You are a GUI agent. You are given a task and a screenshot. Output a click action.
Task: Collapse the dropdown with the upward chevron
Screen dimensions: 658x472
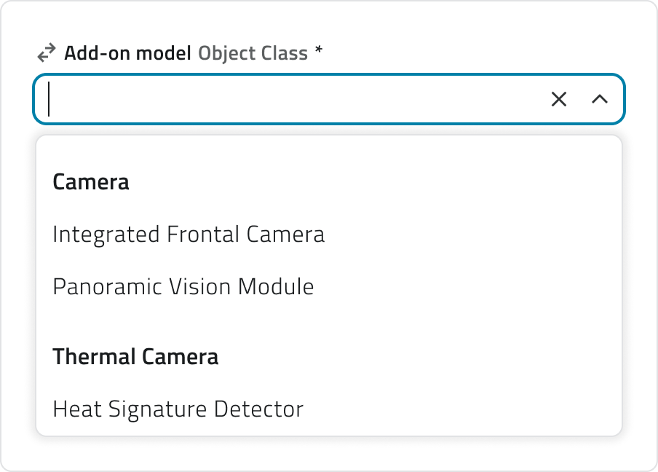click(600, 98)
